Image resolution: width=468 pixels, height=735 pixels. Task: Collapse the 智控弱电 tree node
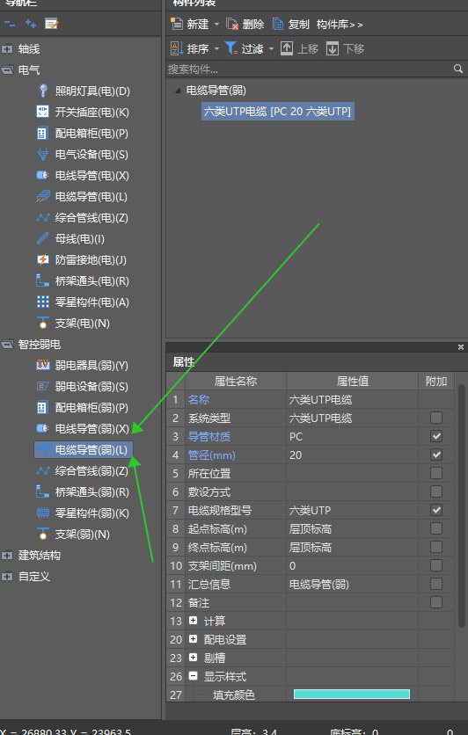point(7,344)
